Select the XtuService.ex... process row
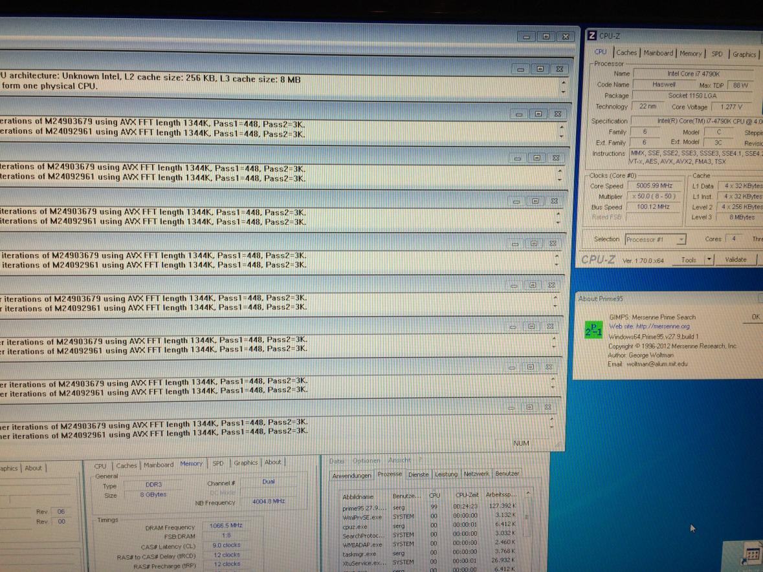763x572 pixels. 430,562
